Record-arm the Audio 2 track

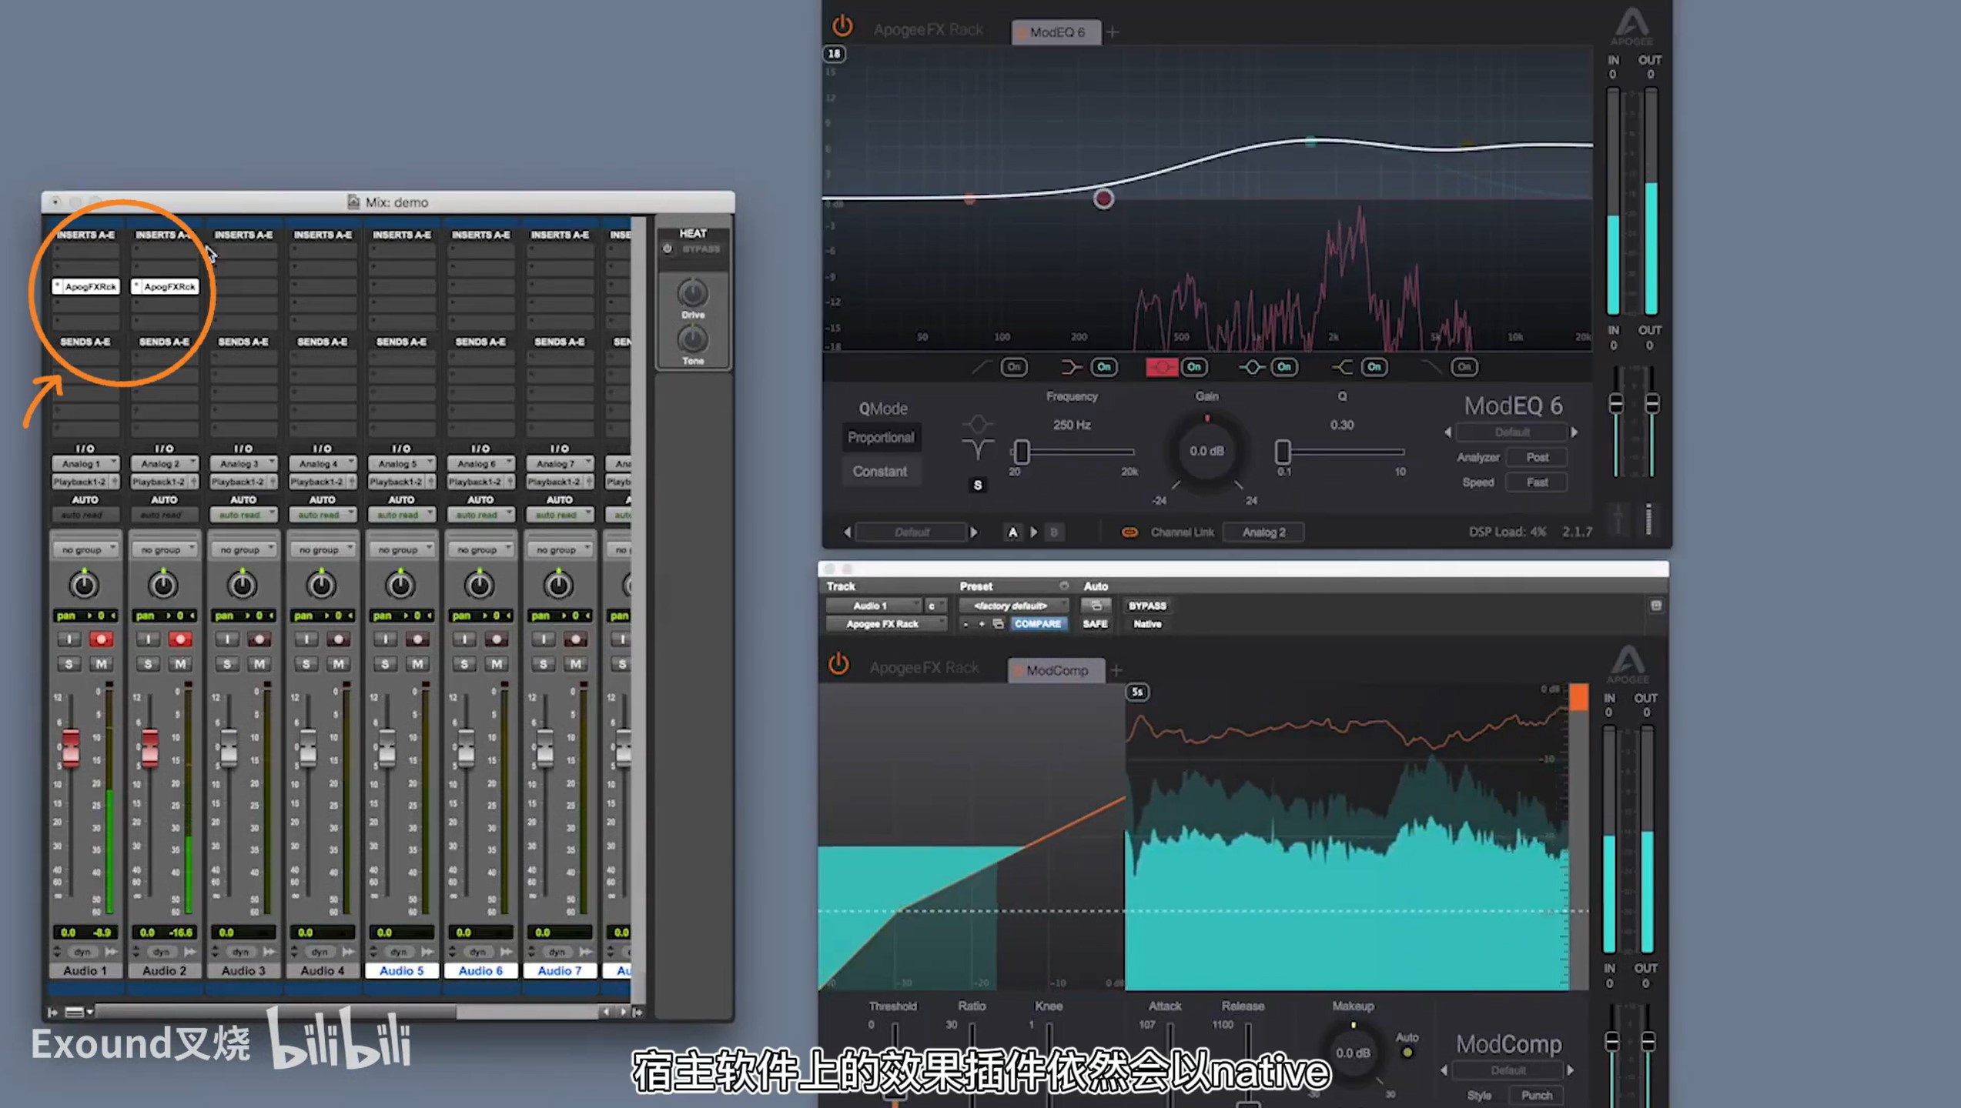180,639
